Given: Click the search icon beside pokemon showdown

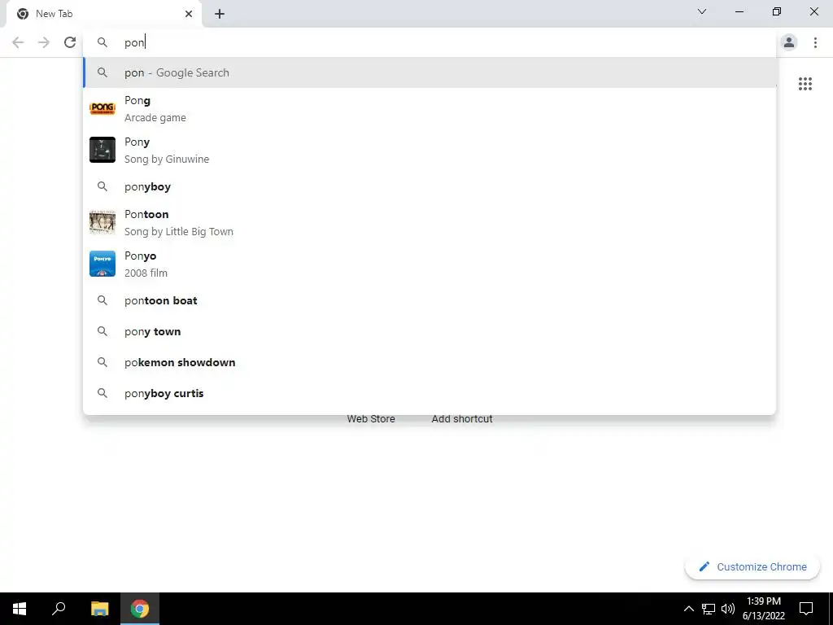Looking at the screenshot, I should click(x=102, y=362).
